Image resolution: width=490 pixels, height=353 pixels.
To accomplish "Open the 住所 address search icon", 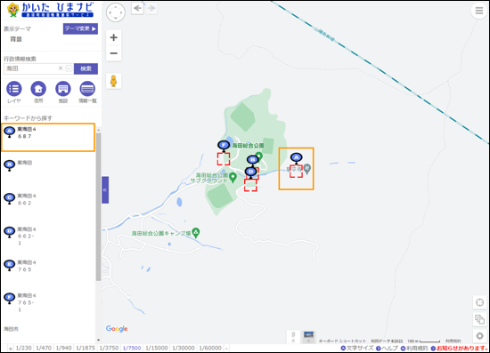I will (38, 89).
